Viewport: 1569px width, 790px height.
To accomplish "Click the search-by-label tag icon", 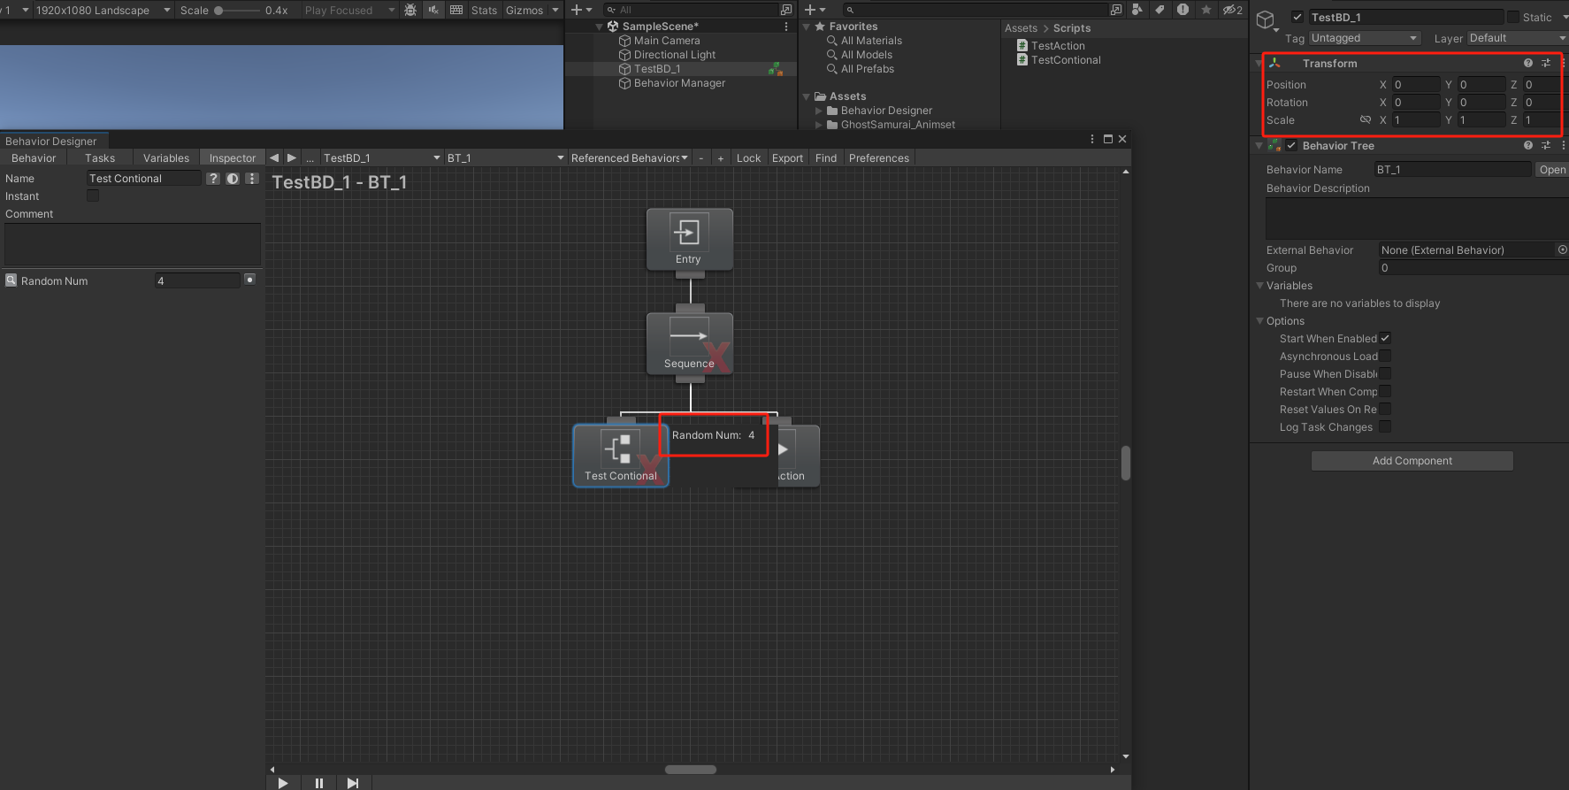I will (x=1160, y=10).
